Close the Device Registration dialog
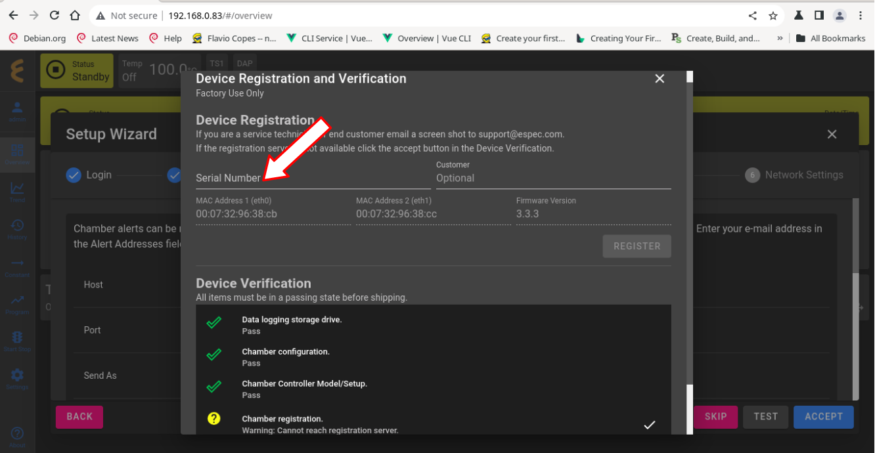The image size is (875, 453). point(660,79)
